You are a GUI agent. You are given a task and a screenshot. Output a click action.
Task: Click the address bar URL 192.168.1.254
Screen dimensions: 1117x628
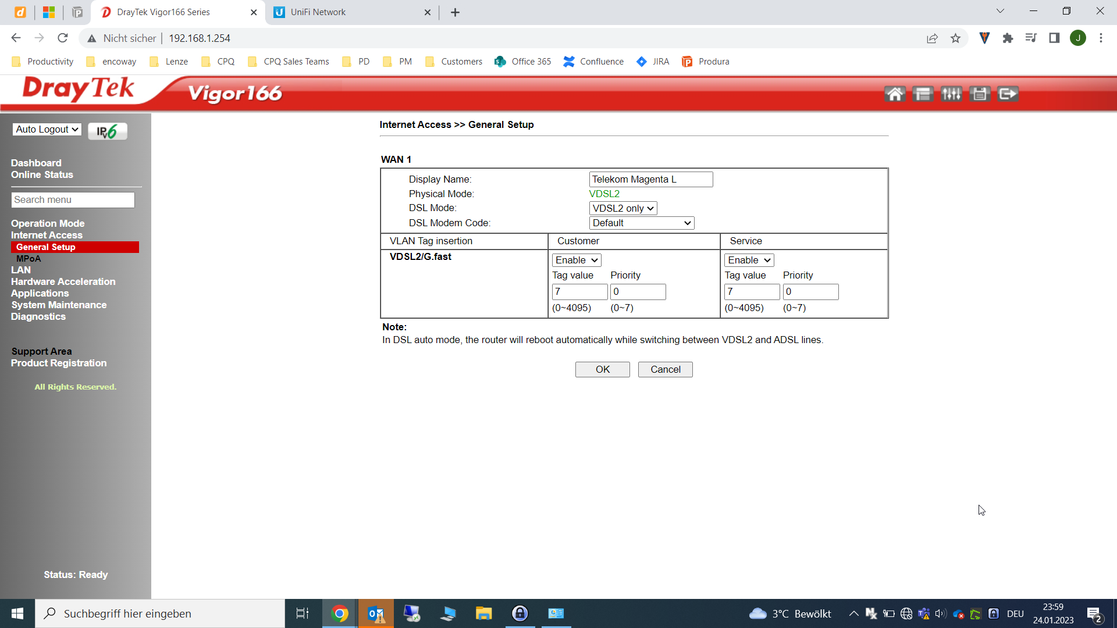[x=200, y=38]
